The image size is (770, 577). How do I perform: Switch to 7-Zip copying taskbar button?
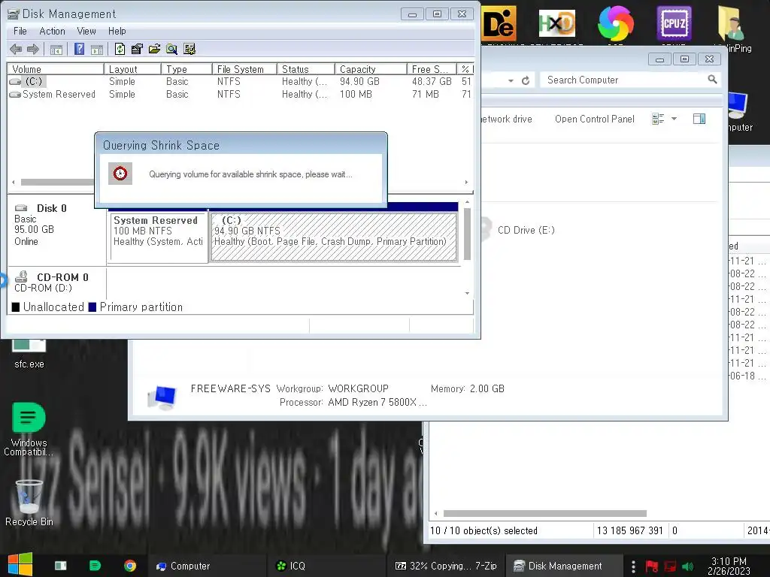[x=446, y=566]
